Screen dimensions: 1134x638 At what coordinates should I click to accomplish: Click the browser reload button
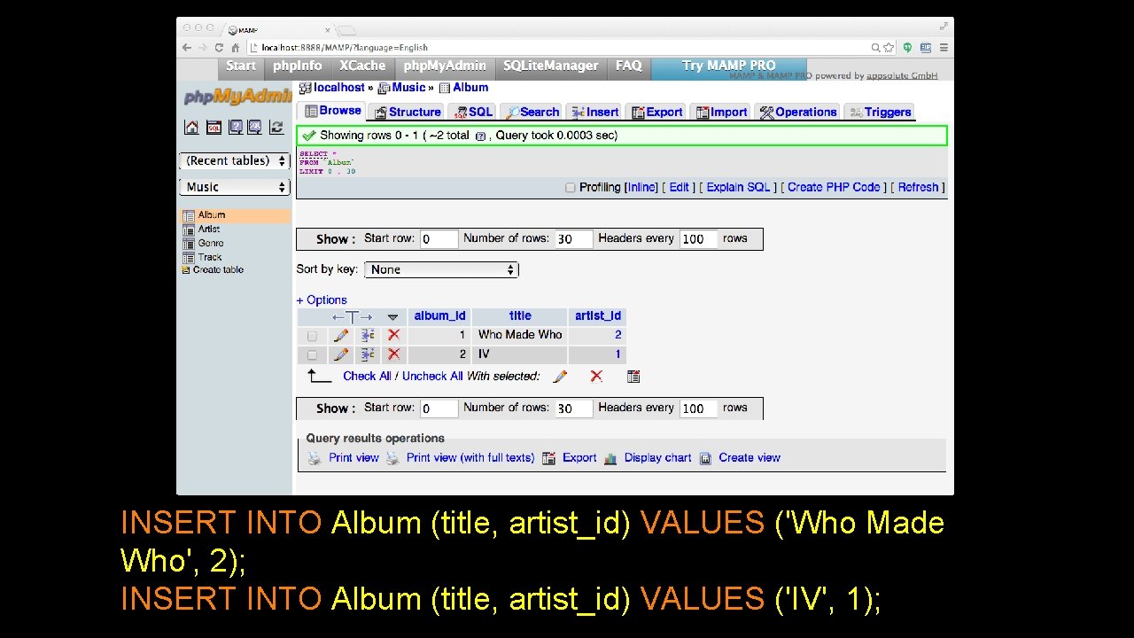tap(219, 48)
